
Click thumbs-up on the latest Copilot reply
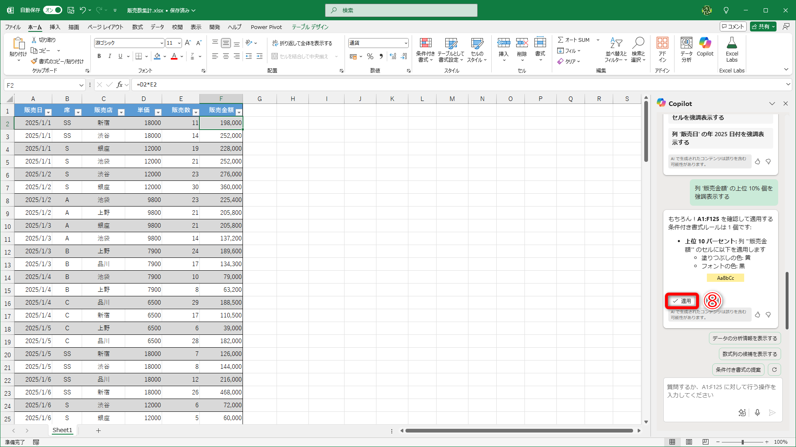757,315
